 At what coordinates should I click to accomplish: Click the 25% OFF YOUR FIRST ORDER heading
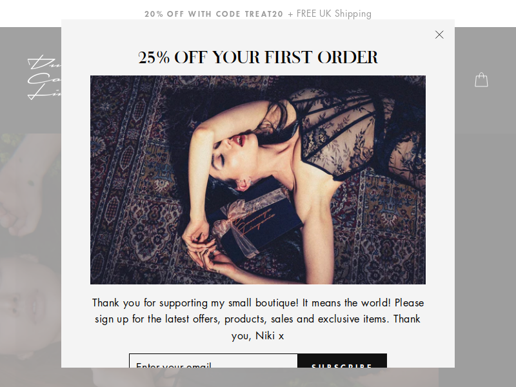(258, 57)
